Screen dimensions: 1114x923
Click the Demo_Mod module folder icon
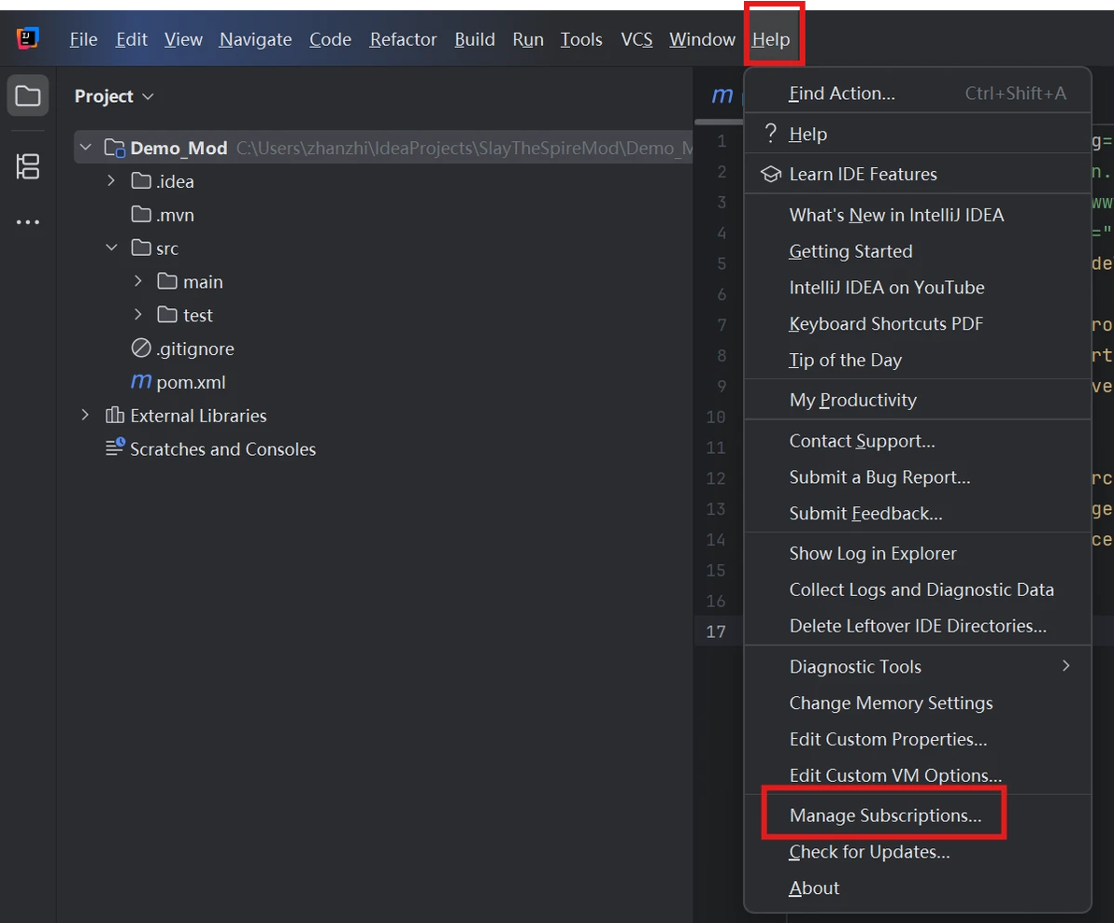[x=114, y=148]
